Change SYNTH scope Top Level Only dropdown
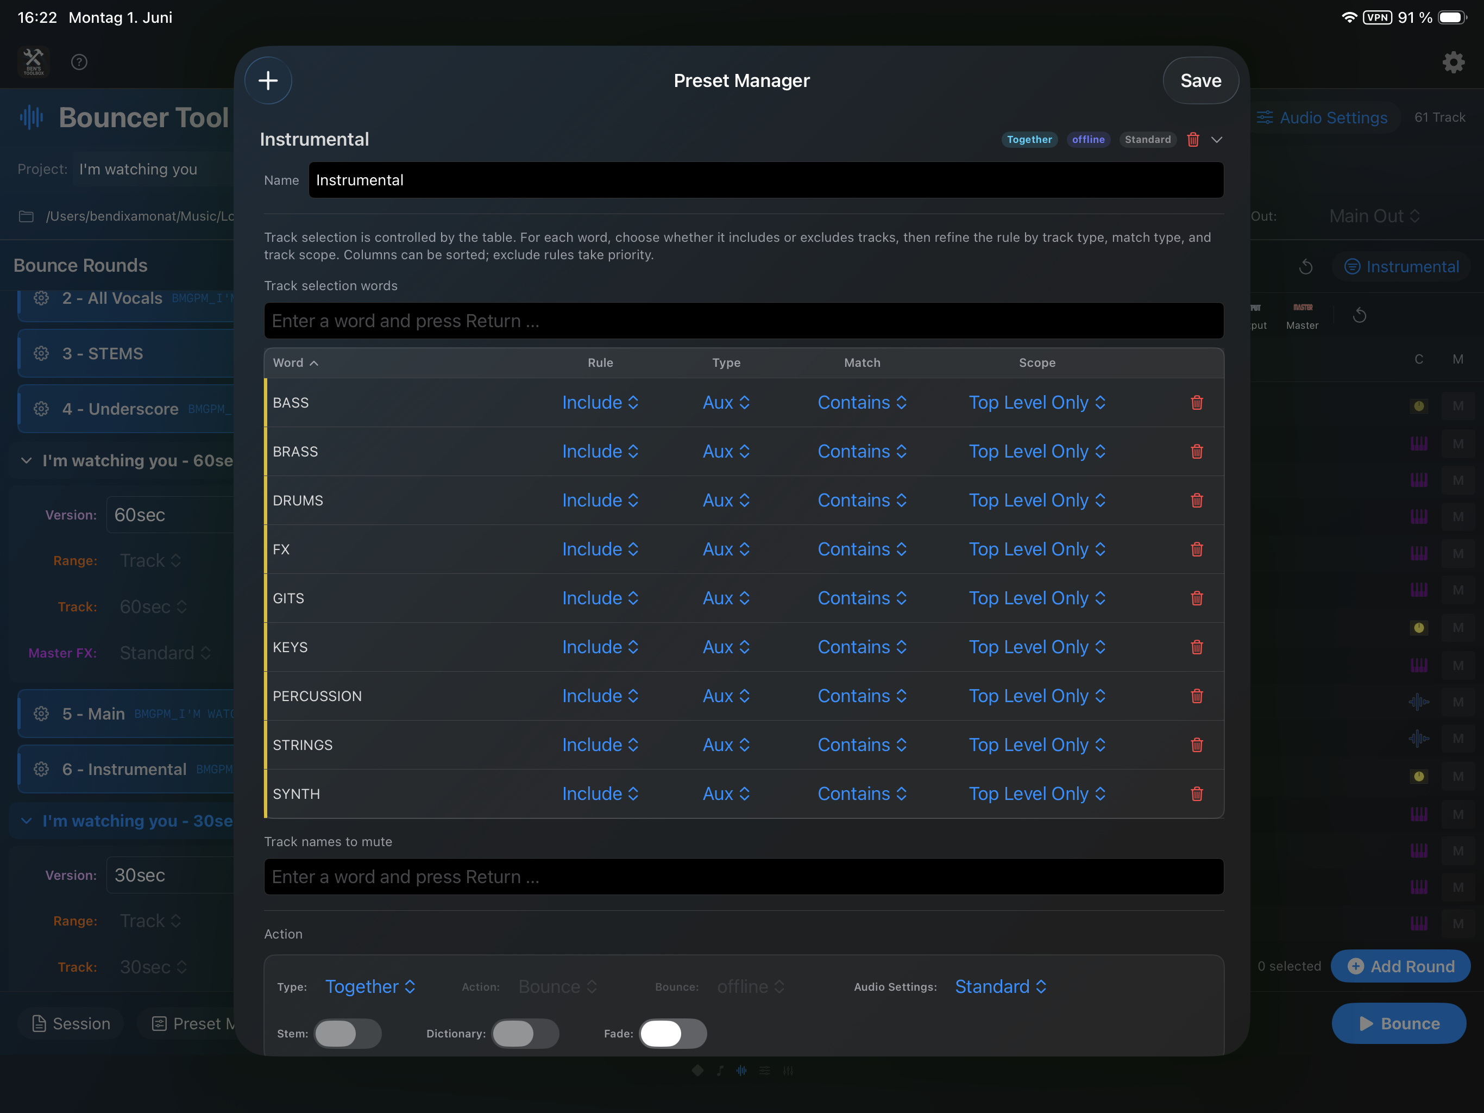 (x=1037, y=794)
